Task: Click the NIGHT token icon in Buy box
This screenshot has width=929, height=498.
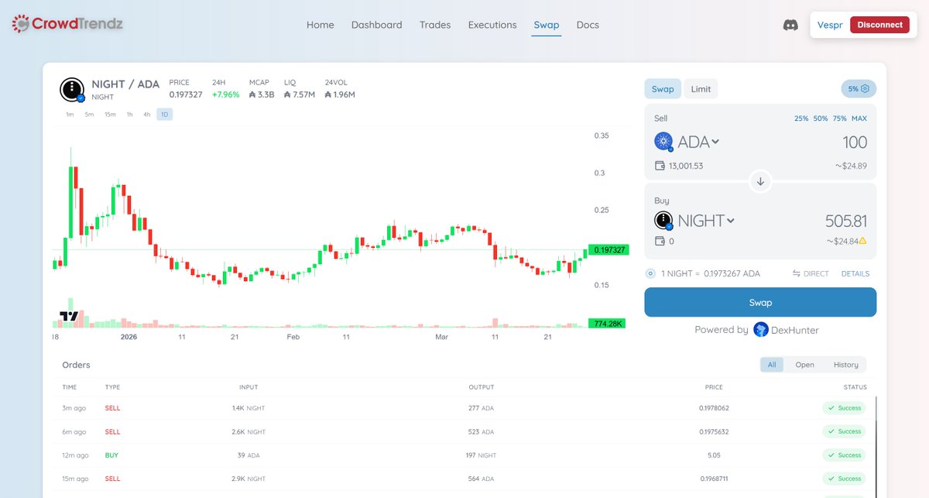Action: pos(663,221)
